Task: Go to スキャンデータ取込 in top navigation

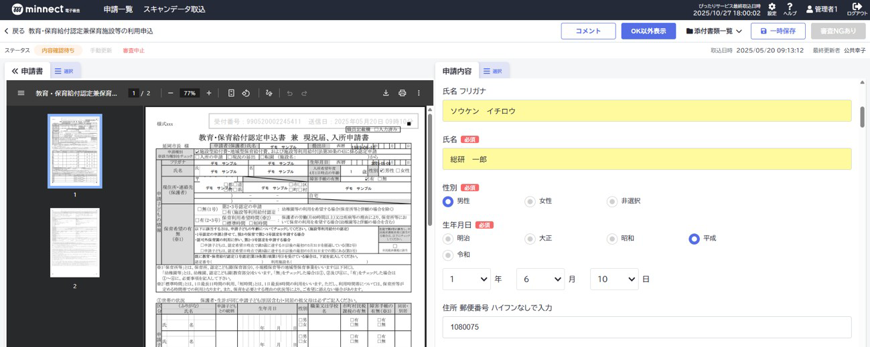Action: point(174,10)
